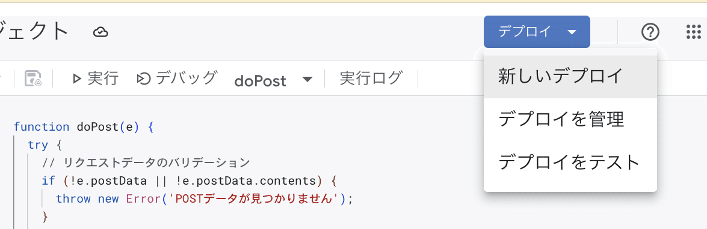Click the throw keyword in code

(73, 198)
